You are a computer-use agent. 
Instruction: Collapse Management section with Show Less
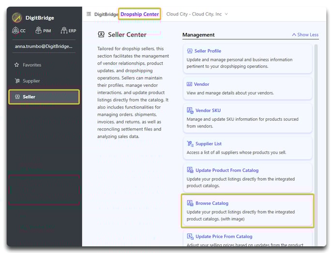pyautogui.click(x=305, y=35)
